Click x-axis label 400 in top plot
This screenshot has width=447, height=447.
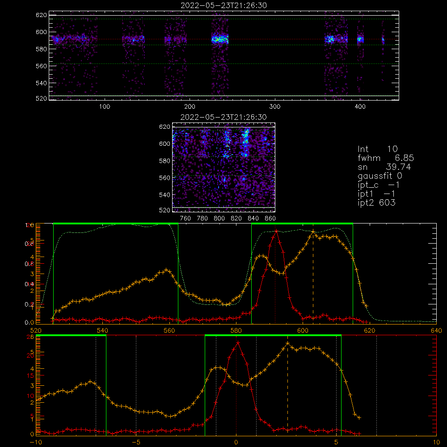pos(360,107)
